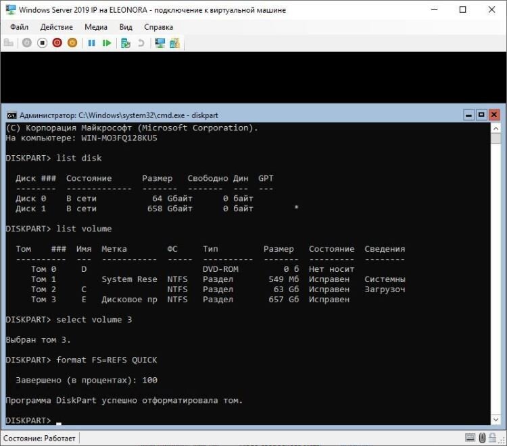Screen dimensions: 507x446
Task: Click the console scrollbar up arrow
Action: click(x=496, y=128)
